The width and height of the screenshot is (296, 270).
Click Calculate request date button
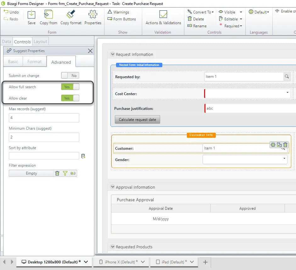pyautogui.click(x=137, y=119)
